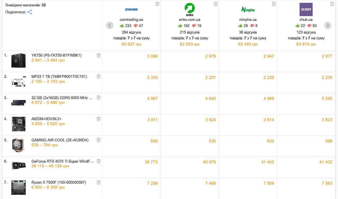Click price 5 250 for DDR5 memory

click(x=327, y=98)
